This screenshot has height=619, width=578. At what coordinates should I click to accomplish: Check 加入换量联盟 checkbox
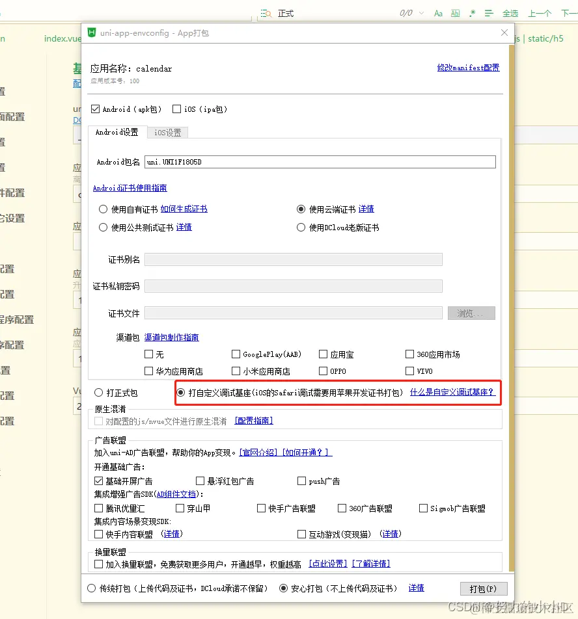tap(99, 564)
